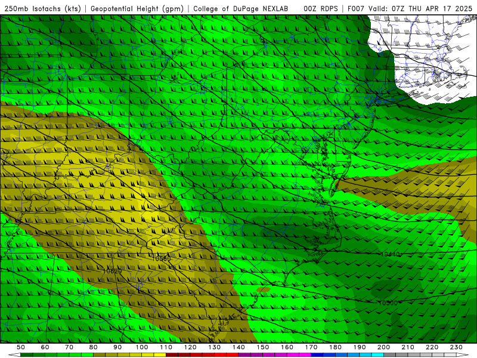Click the 110 value on the color scale
This screenshot has width=477, height=358.
pyautogui.click(x=166, y=347)
